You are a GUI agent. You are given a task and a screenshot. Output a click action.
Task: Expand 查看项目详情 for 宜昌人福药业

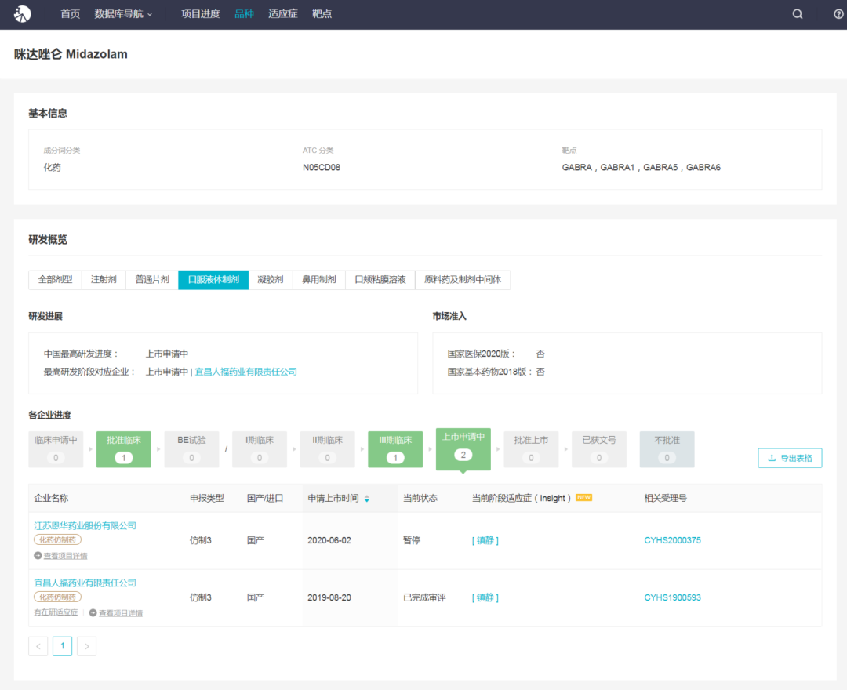(116, 613)
